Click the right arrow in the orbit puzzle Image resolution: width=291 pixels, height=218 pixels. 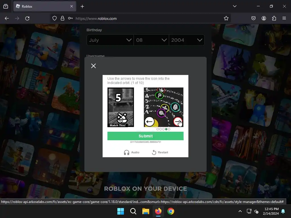(x=178, y=121)
